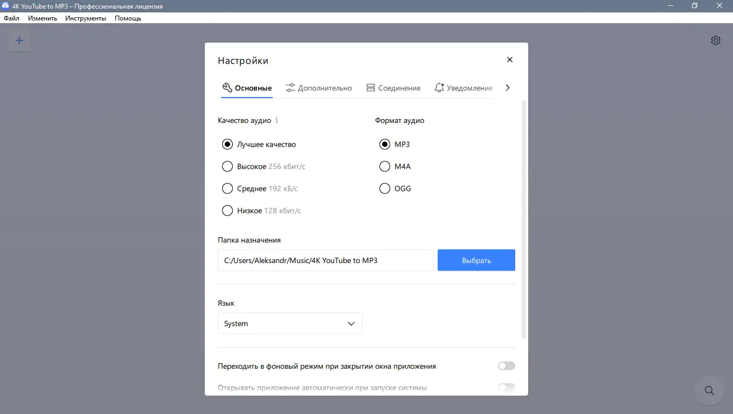
Task: Open the Файл menu
Action: [11, 18]
